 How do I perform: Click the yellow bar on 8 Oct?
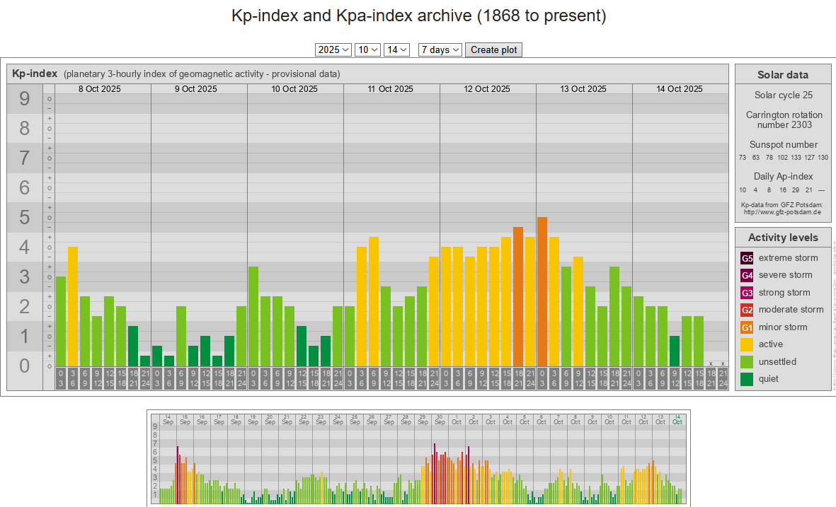(73, 306)
